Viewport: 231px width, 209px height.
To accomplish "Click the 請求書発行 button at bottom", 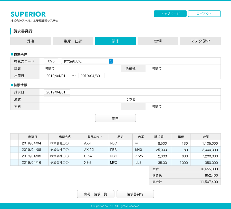I will [x=135, y=194].
